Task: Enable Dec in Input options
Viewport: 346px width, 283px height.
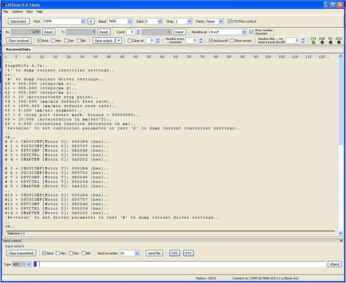Action: pyautogui.click(x=71, y=253)
